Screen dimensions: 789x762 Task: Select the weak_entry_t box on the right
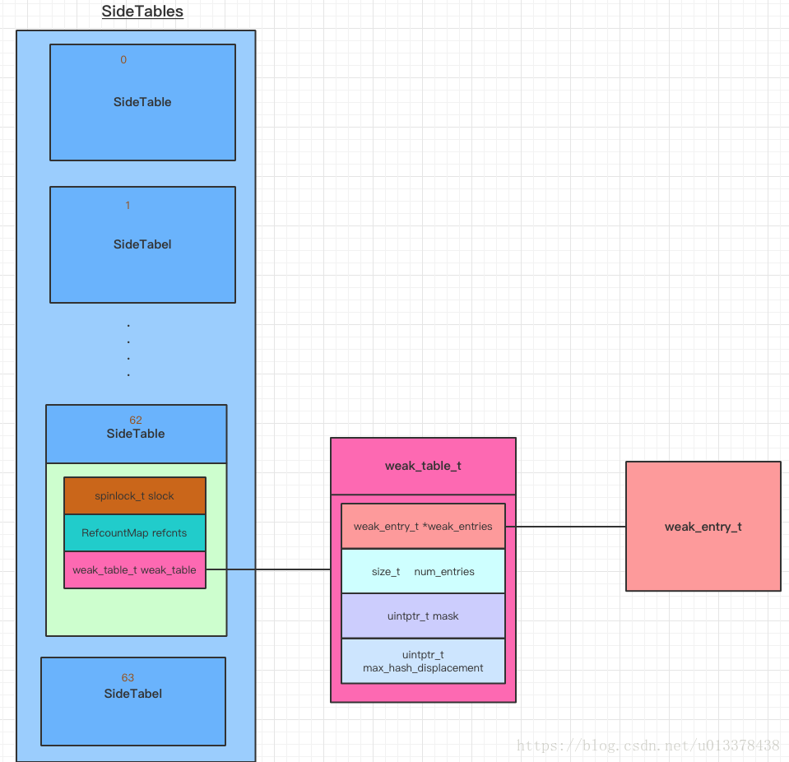coord(703,527)
